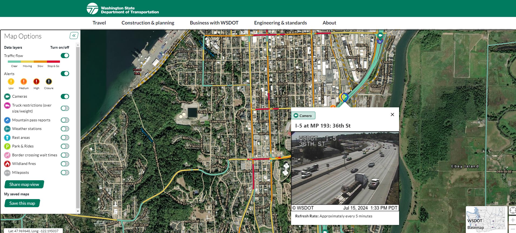Click the Truck restrictions layer icon
Image resolution: width=516 pixels, height=233 pixels.
coord(7,106)
